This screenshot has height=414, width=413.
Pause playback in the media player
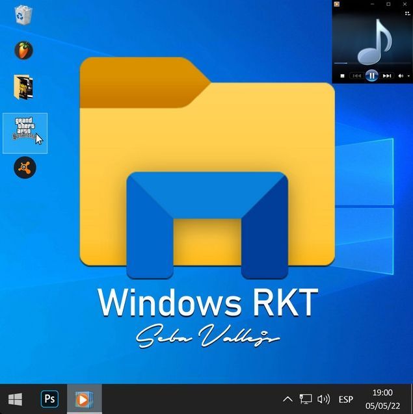click(371, 75)
